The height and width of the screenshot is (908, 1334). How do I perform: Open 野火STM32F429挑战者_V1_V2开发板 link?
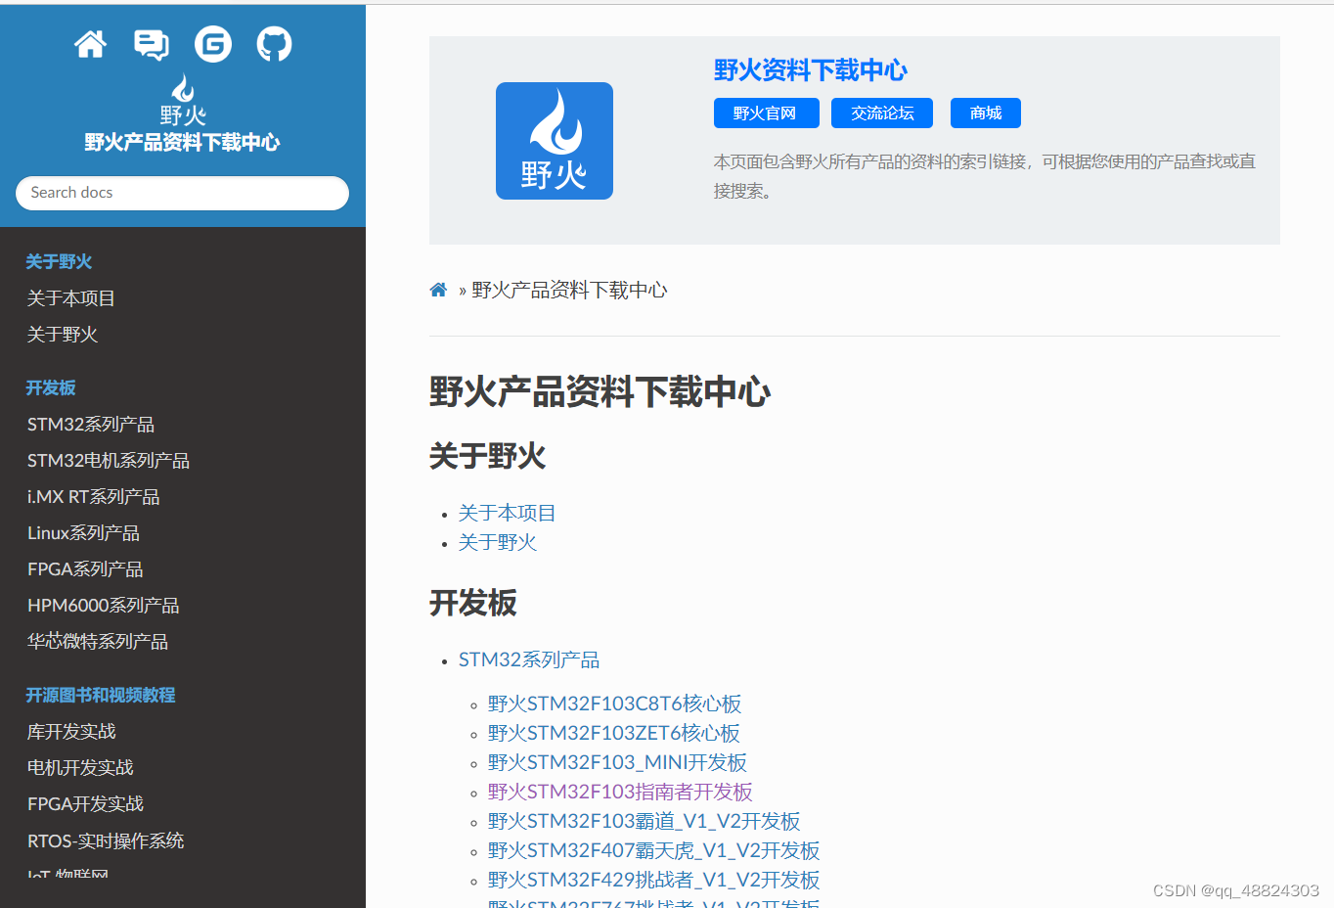coord(654,880)
